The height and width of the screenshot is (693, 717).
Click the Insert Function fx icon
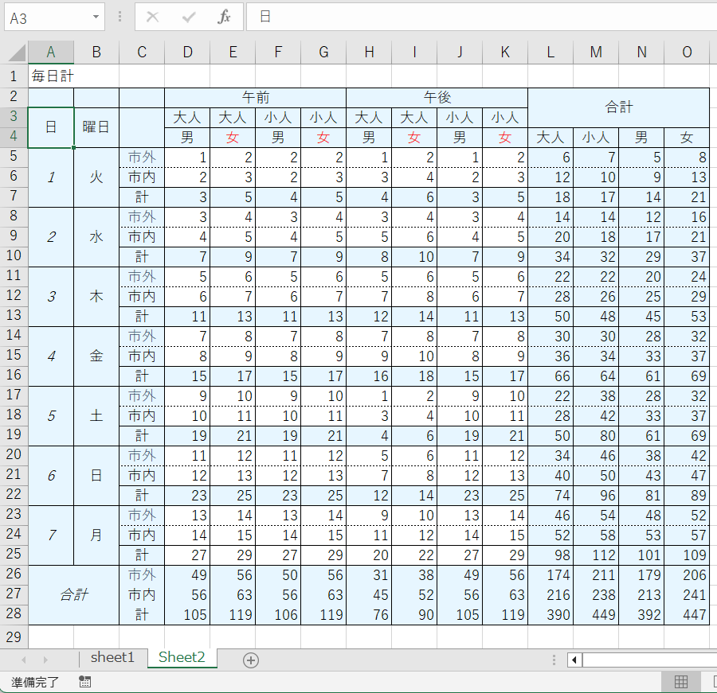coord(225,17)
